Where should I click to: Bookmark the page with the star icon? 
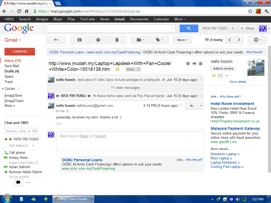(250, 11)
